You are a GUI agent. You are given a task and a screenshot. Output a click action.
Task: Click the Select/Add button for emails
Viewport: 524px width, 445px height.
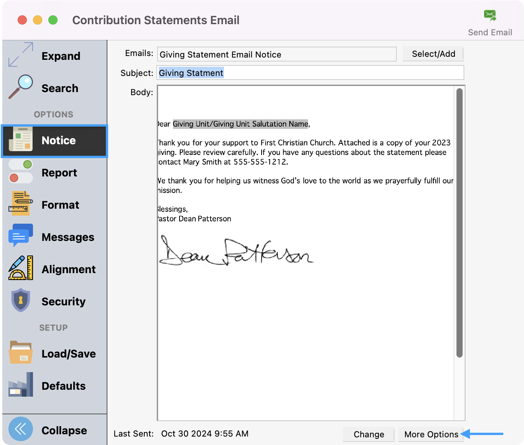433,54
